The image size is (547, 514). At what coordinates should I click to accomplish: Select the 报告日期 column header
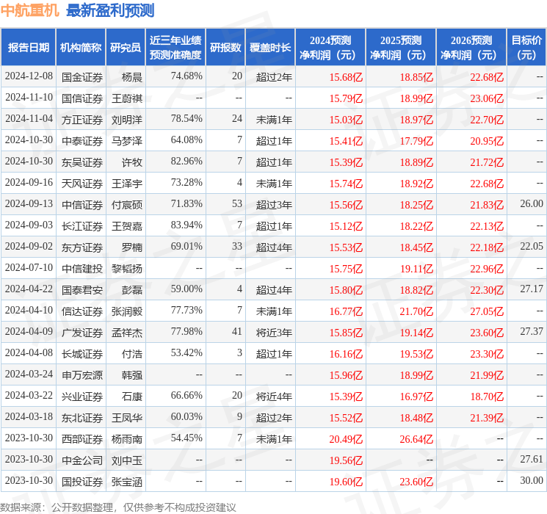click(28, 48)
